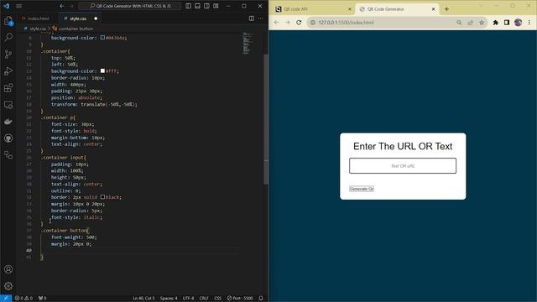Open the Manage gear menu
Screen dimensions: 537x302
[x=8, y=286]
